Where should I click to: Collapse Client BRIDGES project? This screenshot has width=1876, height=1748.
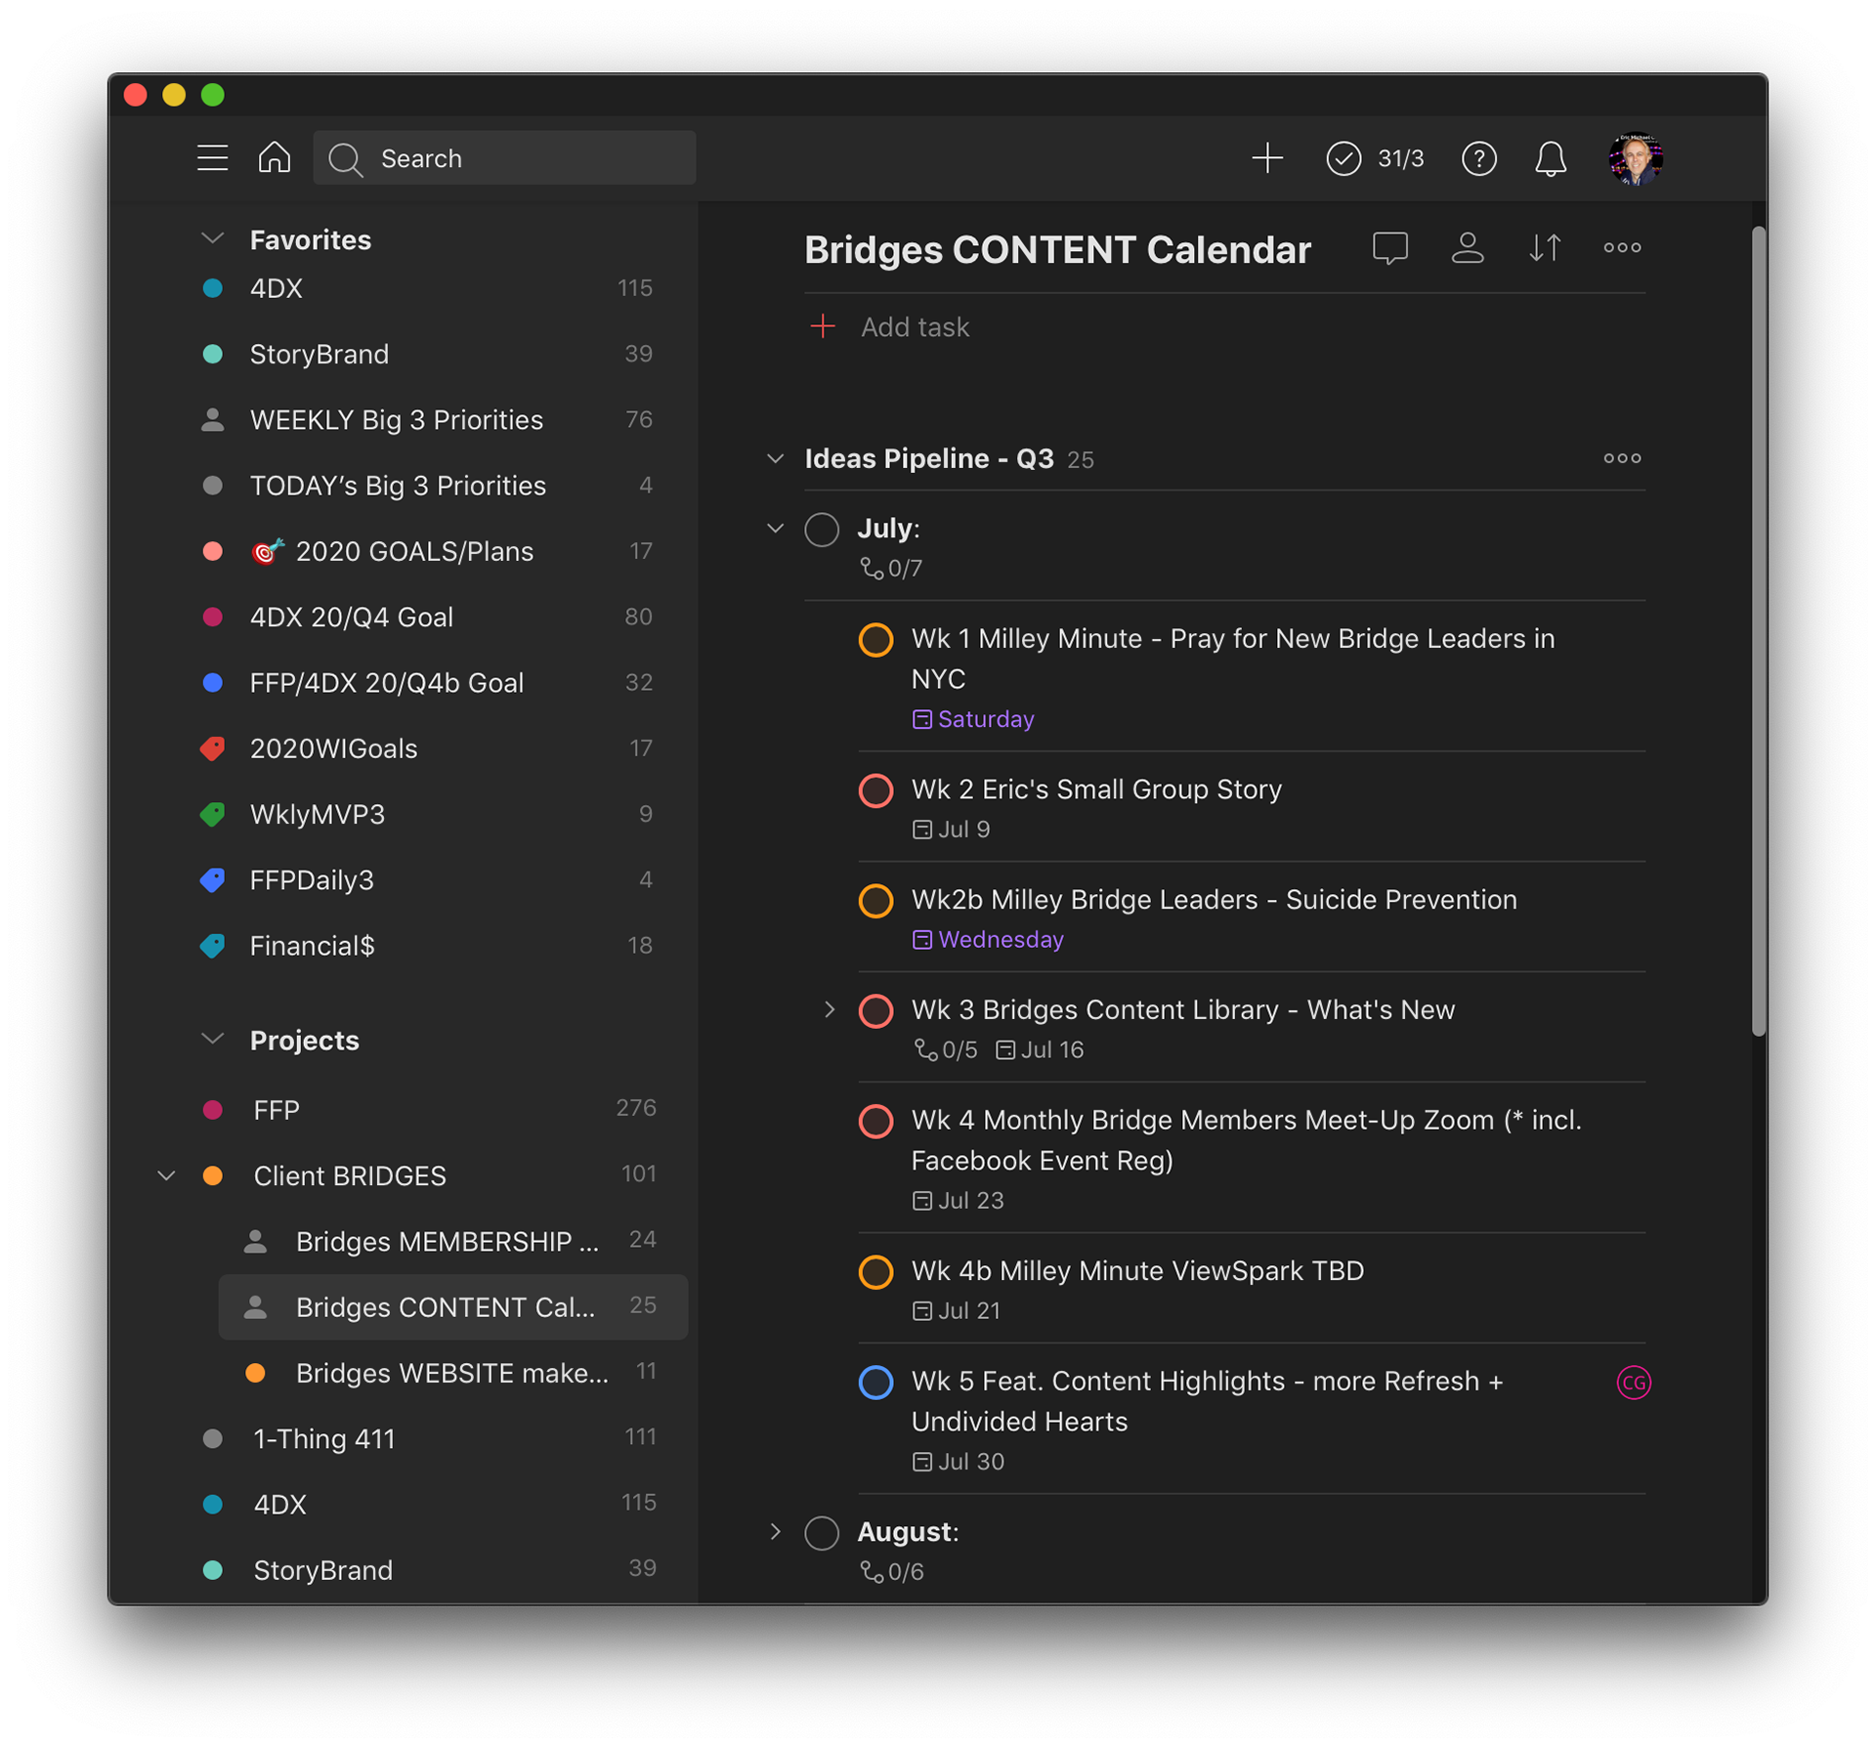click(166, 1175)
